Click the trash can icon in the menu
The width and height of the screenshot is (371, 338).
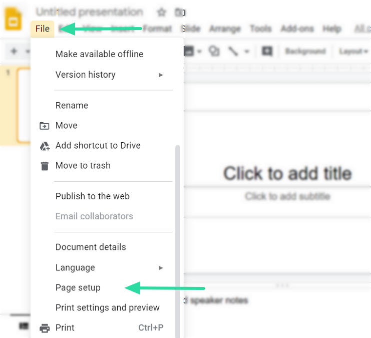click(45, 166)
